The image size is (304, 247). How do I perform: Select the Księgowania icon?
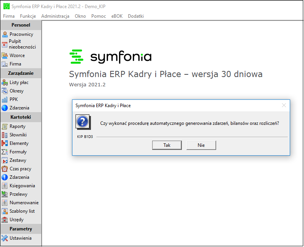(x=5, y=186)
